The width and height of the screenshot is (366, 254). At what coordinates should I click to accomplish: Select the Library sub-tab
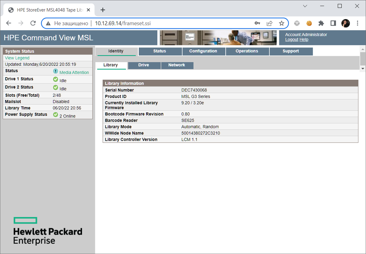coord(111,65)
